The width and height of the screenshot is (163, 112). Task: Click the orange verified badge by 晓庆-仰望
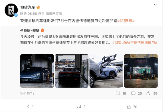tap(42, 30)
